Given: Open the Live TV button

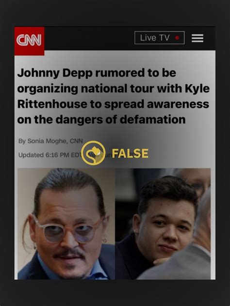Looking at the screenshot, I should 160,38.
